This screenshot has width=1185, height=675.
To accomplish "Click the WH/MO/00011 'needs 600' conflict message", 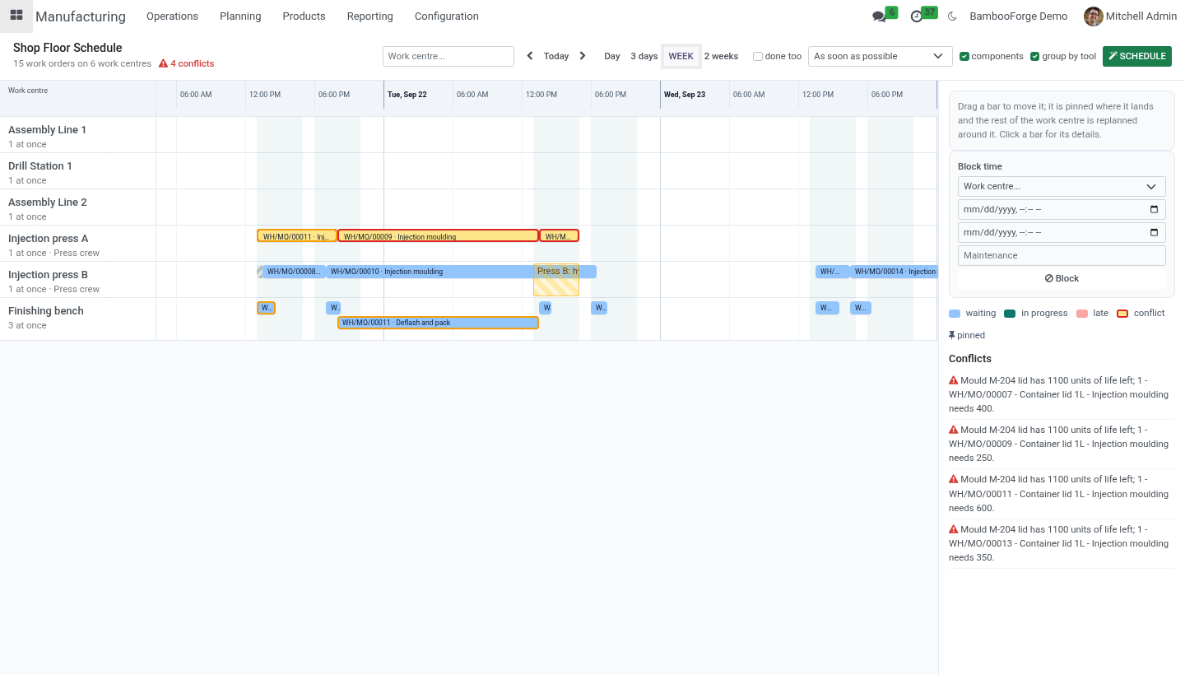I will (x=1062, y=494).
